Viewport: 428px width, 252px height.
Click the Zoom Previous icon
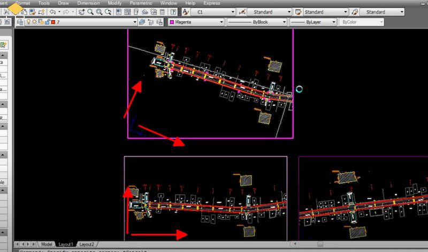click(108, 12)
